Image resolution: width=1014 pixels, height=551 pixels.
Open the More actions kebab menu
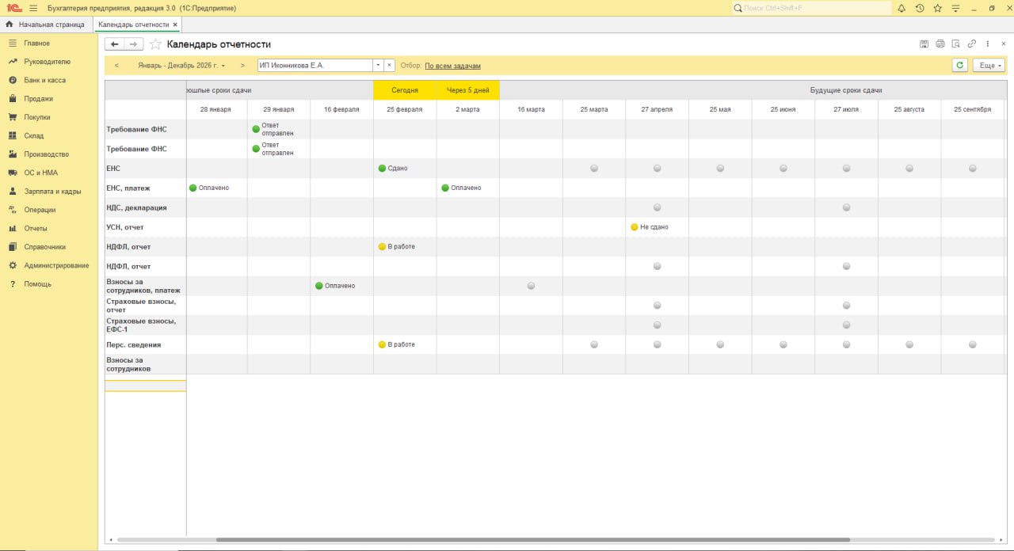[987, 44]
